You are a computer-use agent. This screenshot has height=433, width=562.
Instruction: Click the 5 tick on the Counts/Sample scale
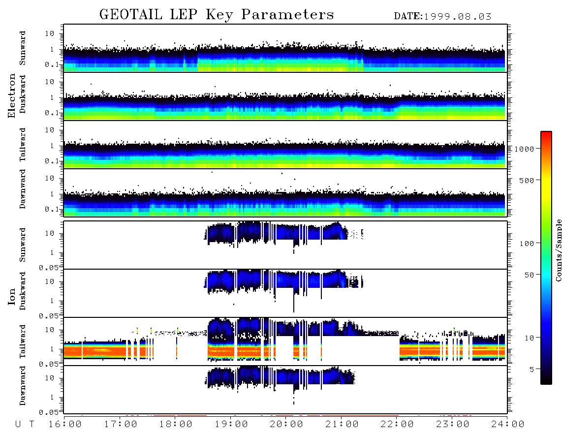click(531, 369)
